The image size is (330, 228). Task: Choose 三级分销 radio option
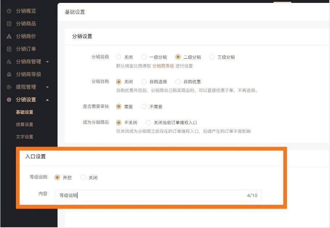click(x=212, y=57)
